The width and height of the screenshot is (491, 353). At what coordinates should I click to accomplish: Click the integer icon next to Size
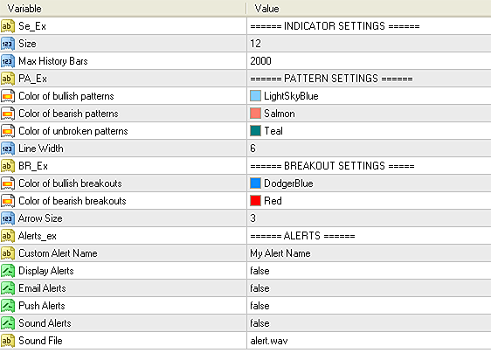pos(8,44)
